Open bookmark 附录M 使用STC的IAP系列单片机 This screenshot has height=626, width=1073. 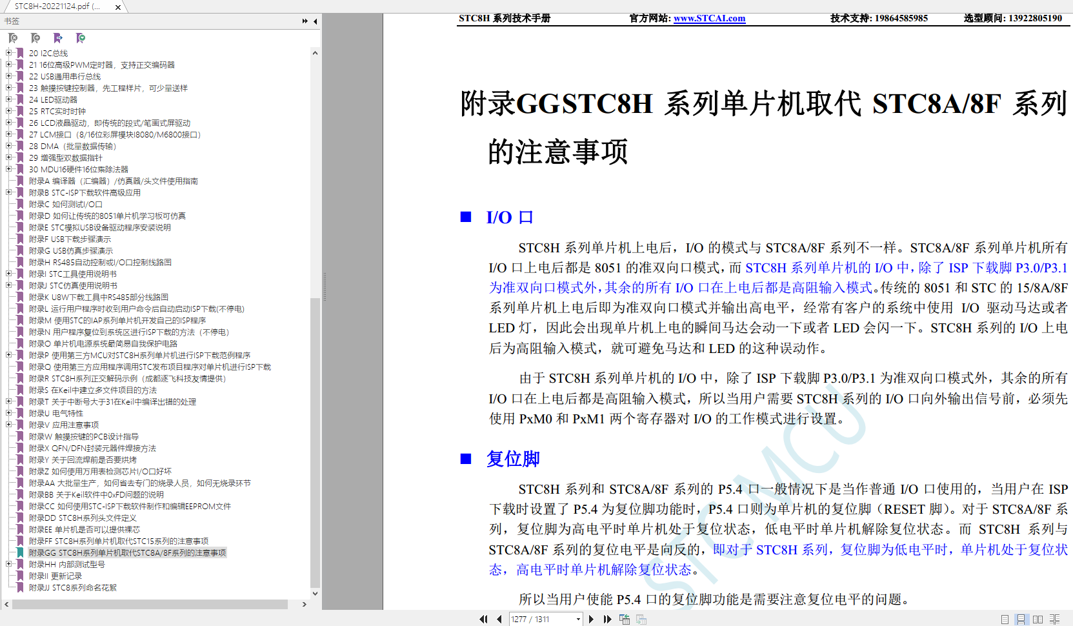[x=117, y=320]
